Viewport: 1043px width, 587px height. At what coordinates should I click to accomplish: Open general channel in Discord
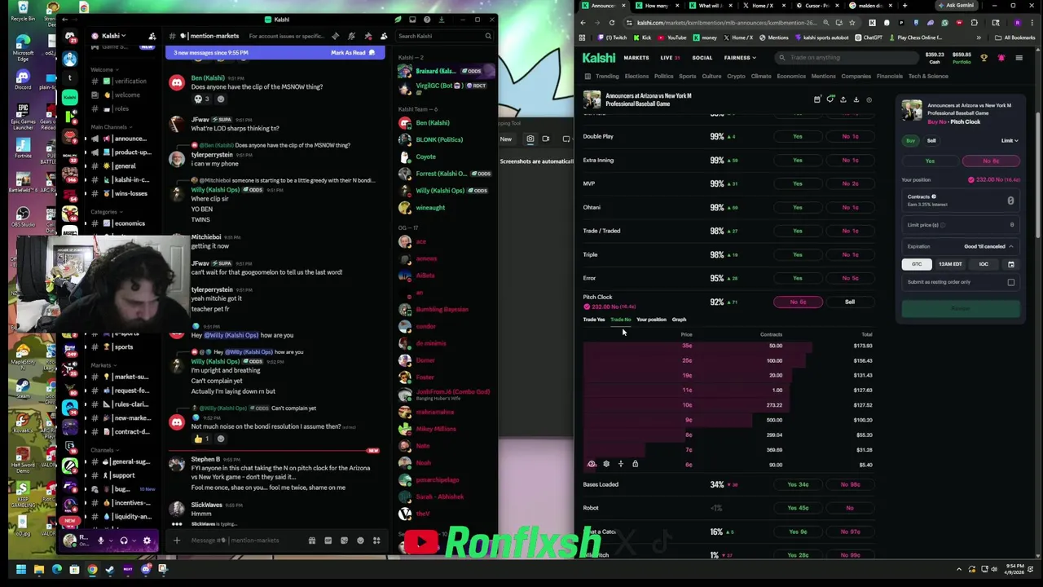coord(124,166)
